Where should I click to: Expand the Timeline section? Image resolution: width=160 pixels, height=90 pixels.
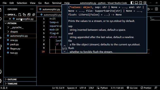point(6,84)
